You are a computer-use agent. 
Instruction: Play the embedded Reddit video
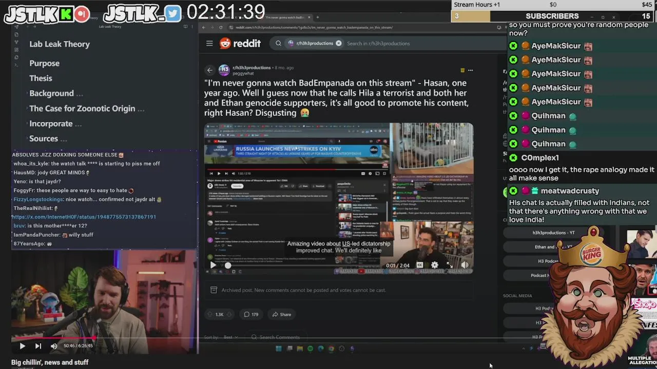click(x=213, y=265)
